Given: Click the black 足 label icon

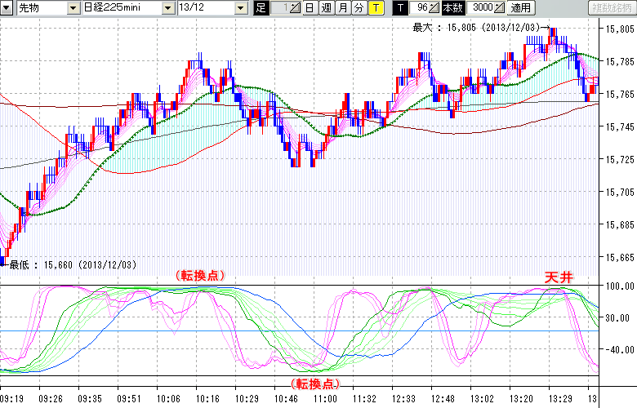Looking at the screenshot, I should 261,8.
